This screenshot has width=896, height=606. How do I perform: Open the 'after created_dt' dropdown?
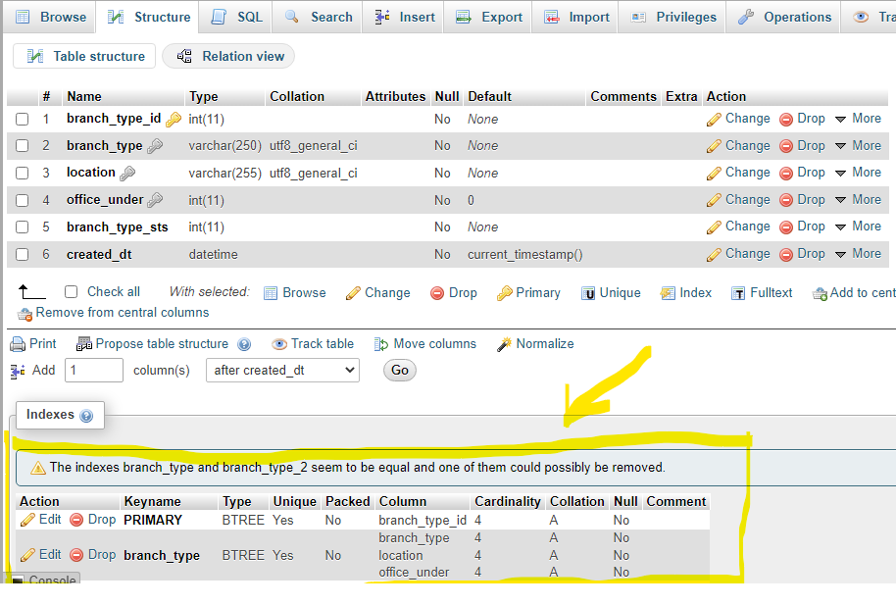pos(282,370)
